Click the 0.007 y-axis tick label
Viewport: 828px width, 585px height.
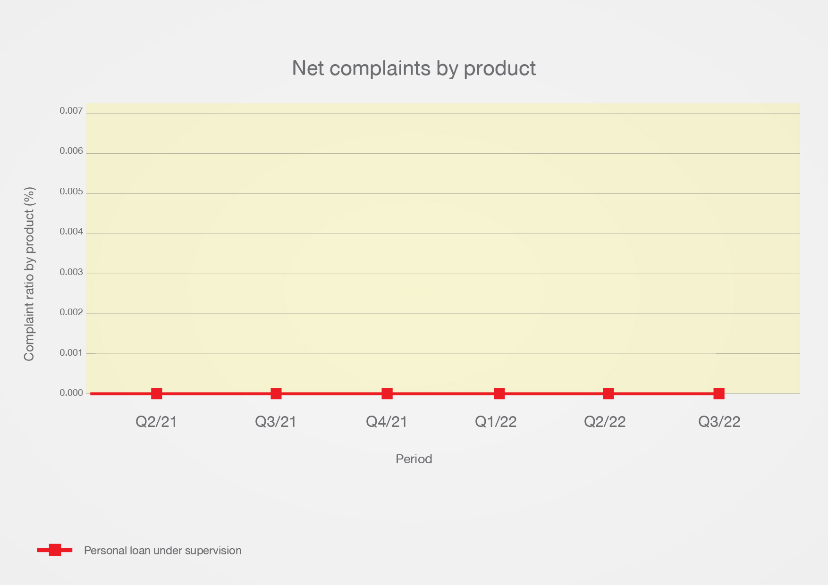(x=71, y=111)
